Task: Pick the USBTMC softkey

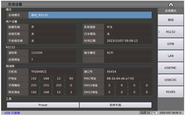Action: point(171,68)
